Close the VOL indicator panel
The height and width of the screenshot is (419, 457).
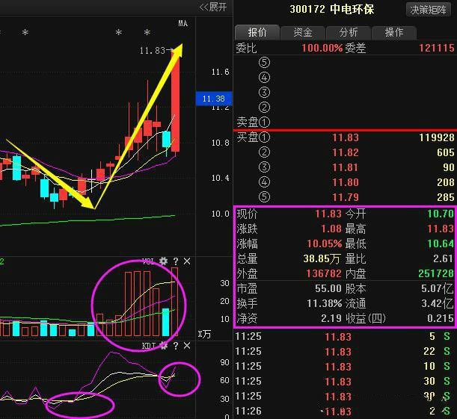click(187, 261)
